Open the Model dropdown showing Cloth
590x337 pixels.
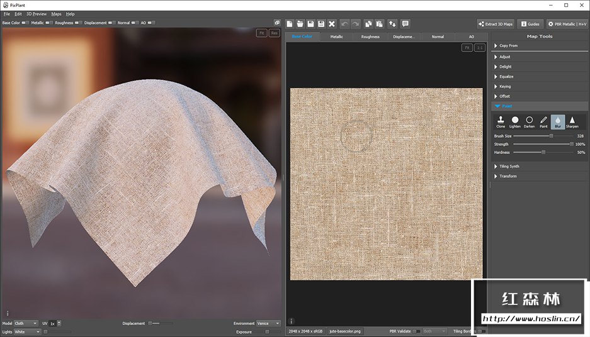(26, 323)
